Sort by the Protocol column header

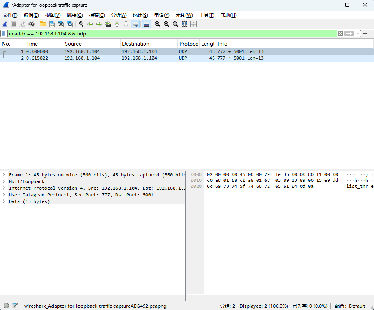(188, 44)
